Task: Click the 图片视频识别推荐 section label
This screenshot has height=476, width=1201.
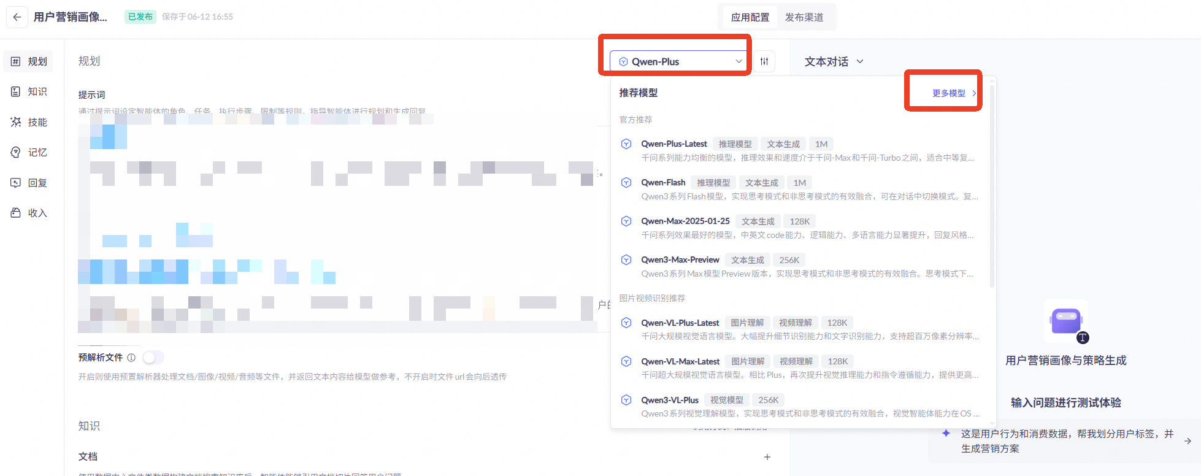Action: (652, 298)
